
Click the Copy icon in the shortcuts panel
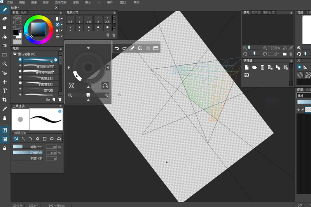(278, 68)
